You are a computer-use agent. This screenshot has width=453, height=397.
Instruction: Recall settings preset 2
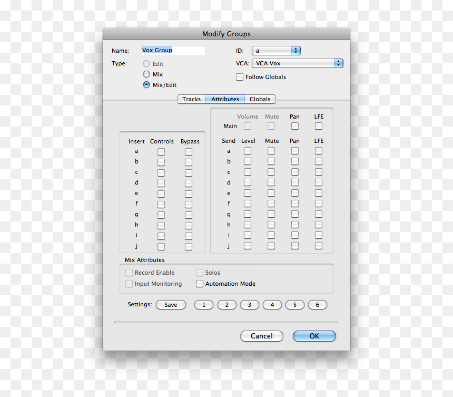coord(227,305)
